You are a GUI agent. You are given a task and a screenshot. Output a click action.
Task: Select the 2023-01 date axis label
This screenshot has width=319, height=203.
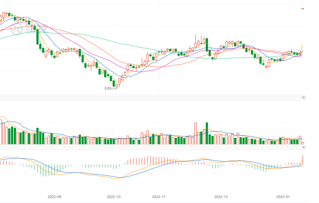point(283,197)
